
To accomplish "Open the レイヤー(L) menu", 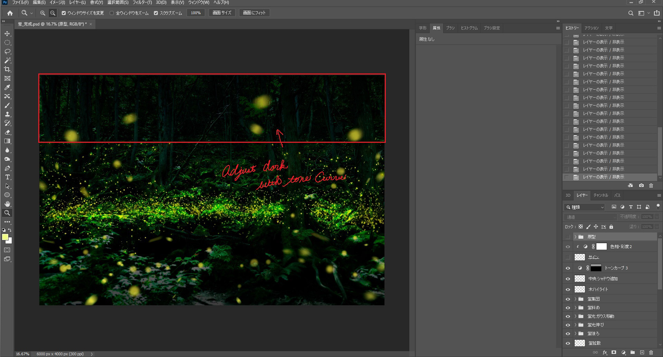I will click(77, 2).
